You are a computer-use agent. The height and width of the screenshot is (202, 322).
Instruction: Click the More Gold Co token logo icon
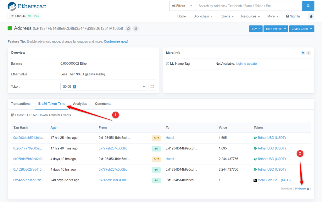pos(255,180)
